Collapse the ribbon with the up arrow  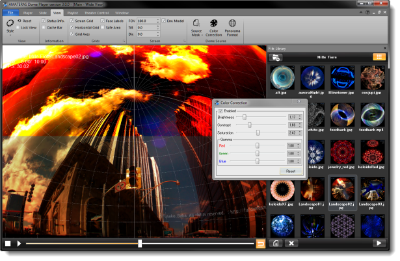coord(361,12)
